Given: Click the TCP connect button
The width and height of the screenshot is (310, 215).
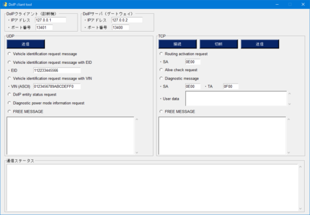Looking at the screenshot, I should (177, 44).
